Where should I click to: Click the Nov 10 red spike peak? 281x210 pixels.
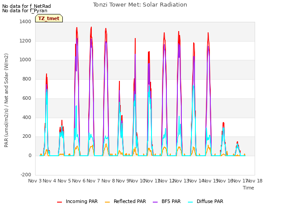pyautogui.click(x=135, y=38)
